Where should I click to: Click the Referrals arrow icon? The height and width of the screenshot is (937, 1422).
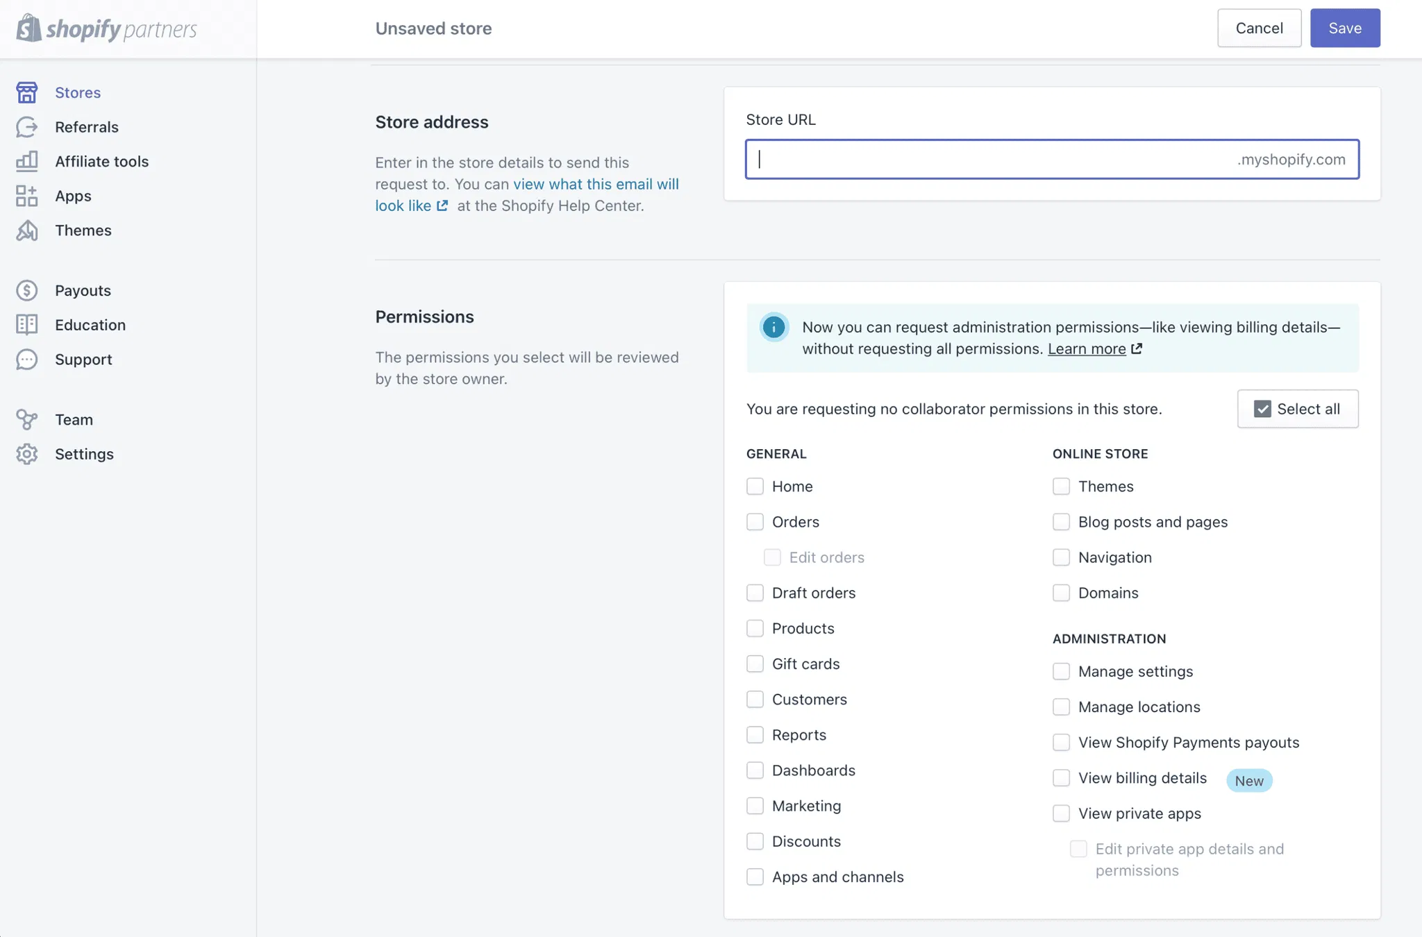point(26,127)
